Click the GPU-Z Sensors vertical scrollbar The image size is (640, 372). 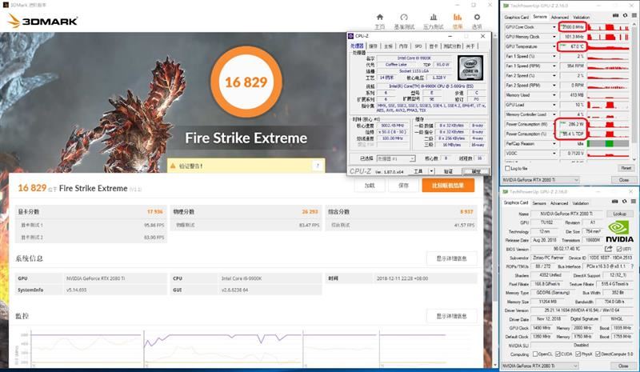click(634, 91)
